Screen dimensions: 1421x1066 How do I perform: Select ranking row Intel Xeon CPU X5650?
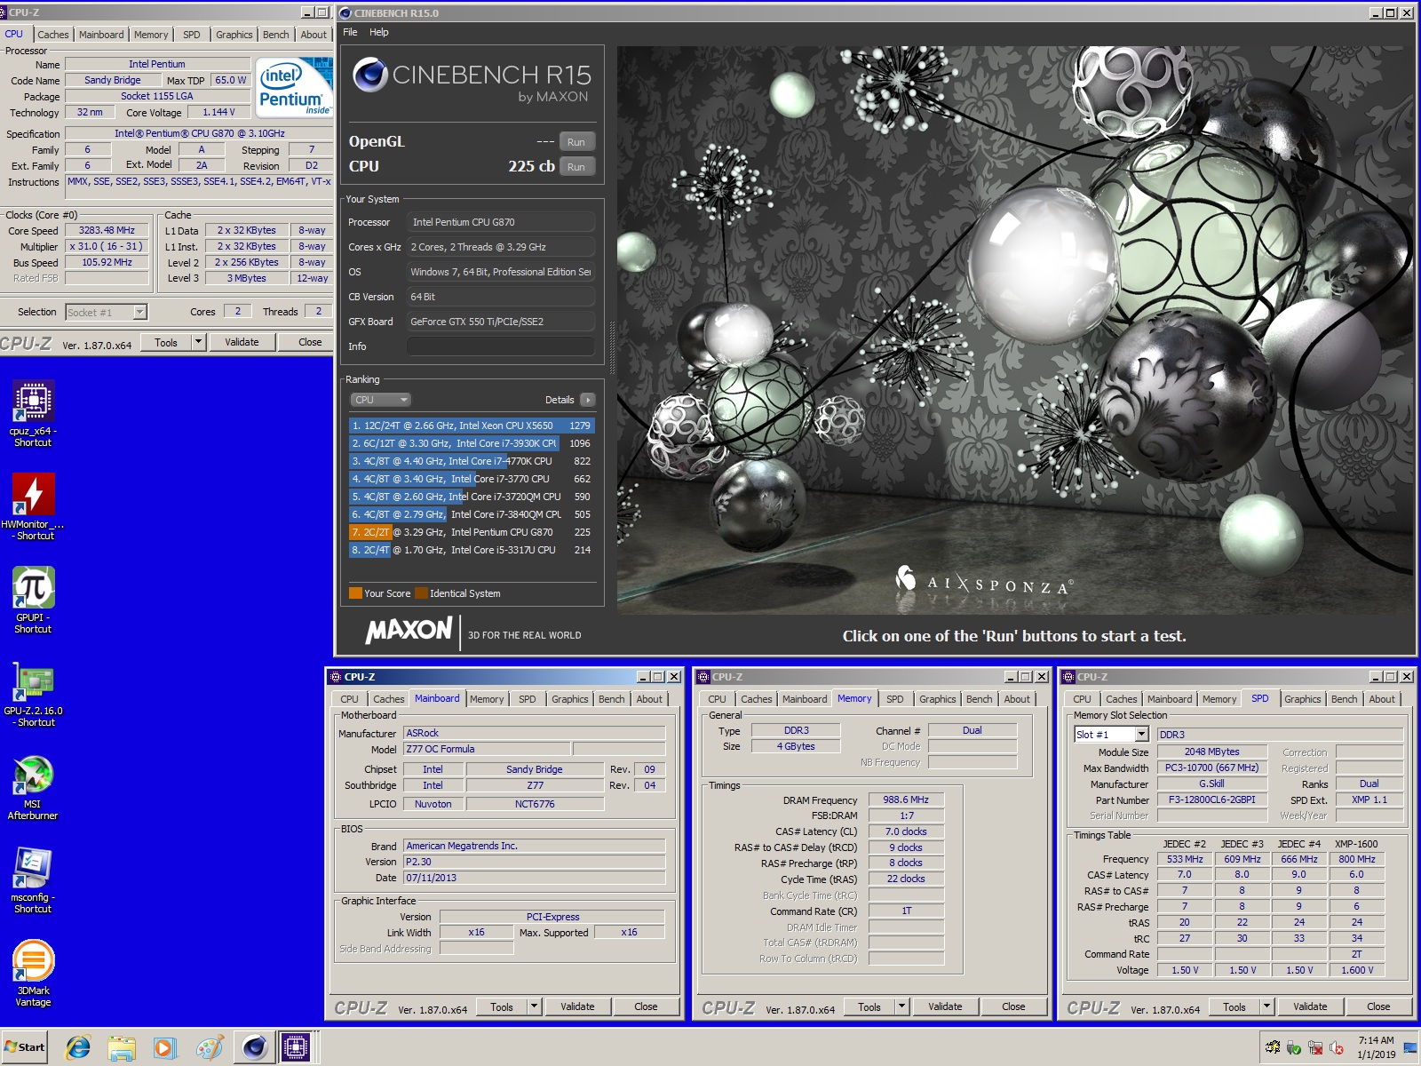tap(472, 426)
